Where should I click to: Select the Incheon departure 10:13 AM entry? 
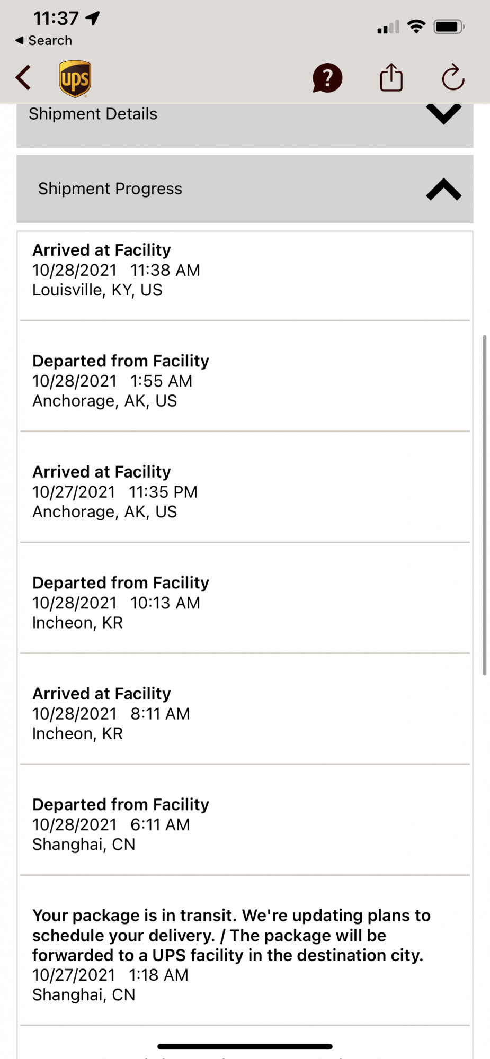pos(245,603)
